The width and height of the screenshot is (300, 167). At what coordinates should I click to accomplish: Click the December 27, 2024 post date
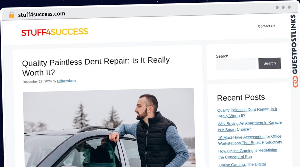37,82
